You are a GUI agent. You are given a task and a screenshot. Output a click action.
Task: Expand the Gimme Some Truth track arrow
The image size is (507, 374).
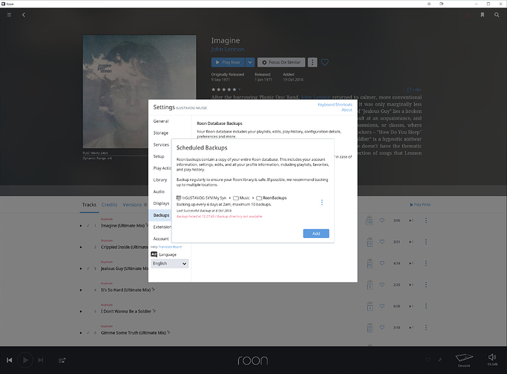pyautogui.click(x=81, y=333)
